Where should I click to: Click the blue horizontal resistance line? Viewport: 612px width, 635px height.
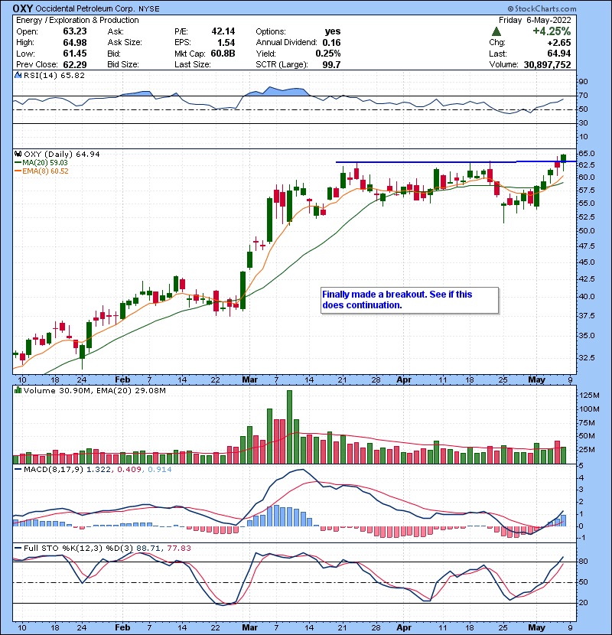(456, 162)
